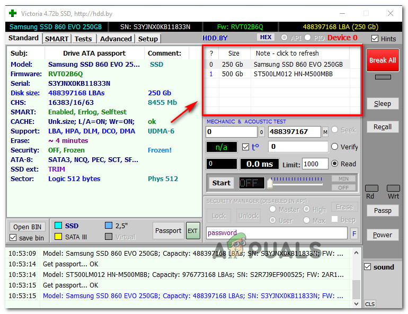
Task: Click the green cross Victoria app icon
Action: click(13, 14)
